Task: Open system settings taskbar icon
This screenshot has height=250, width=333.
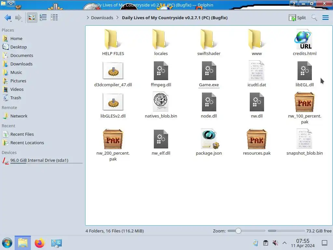Action: pyautogui.click(x=56, y=243)
